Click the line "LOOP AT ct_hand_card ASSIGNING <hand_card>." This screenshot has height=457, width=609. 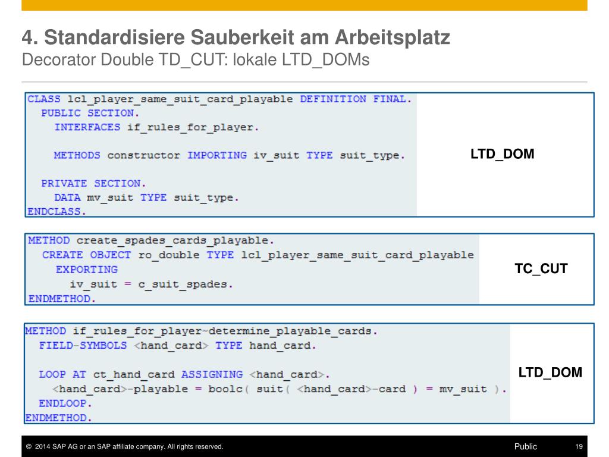(x=184, y=375)
